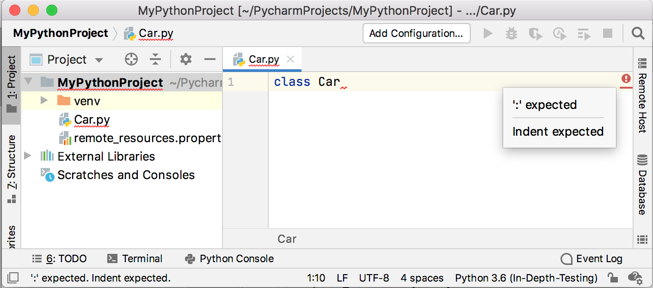This screenshot has height=288, width=653.
Task: Select the venv folder row
Action: (122, 101)
